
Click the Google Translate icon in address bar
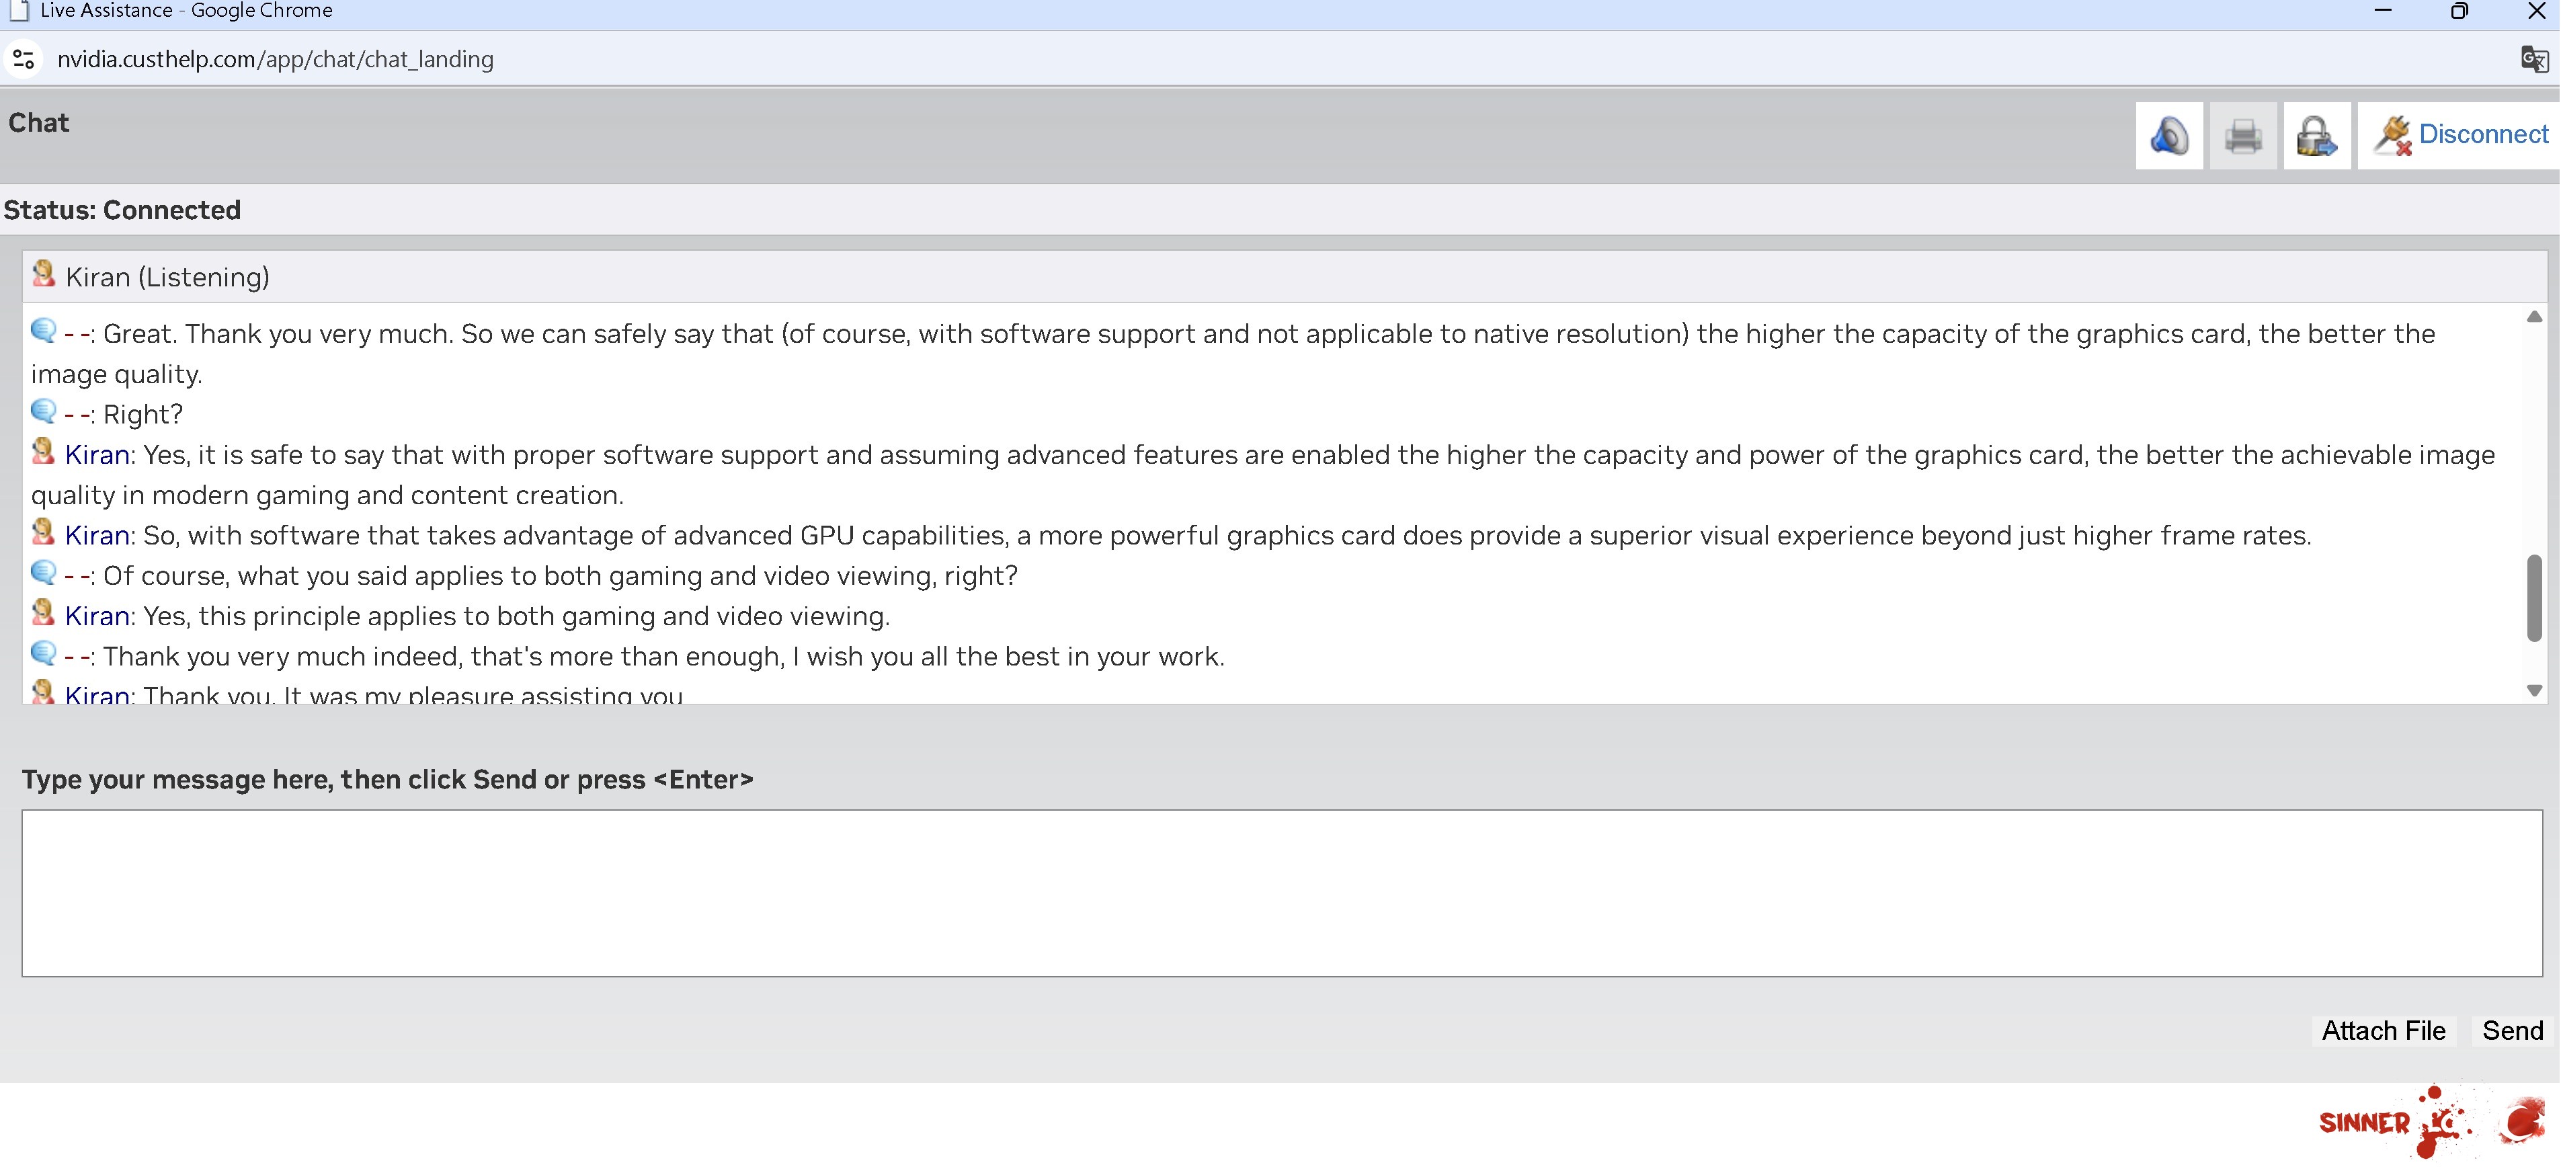click(2533, 60)
